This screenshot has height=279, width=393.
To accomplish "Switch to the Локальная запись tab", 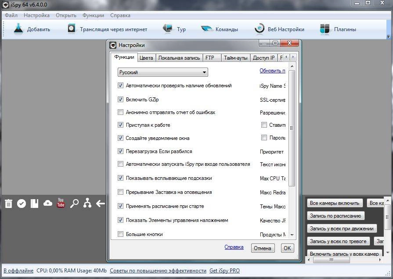I will point(179,58).
